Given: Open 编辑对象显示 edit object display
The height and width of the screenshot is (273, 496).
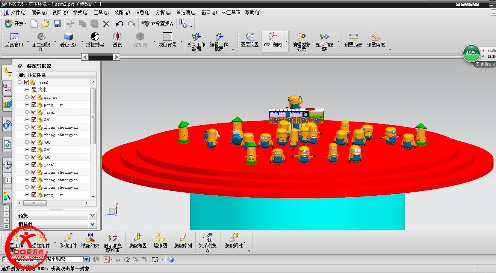Looking at the screenshot, I should coord(301,42).
